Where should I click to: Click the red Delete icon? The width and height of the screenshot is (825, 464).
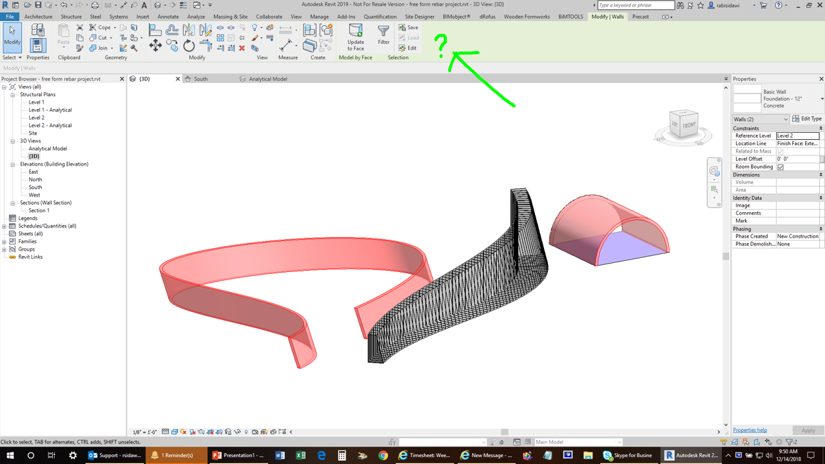click(x=242, y=48)
